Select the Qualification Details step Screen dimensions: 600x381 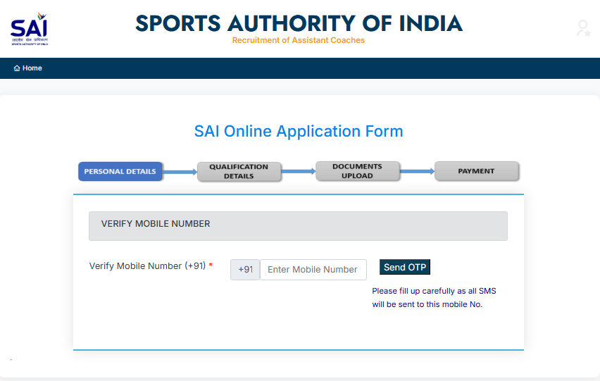(239, 171)
